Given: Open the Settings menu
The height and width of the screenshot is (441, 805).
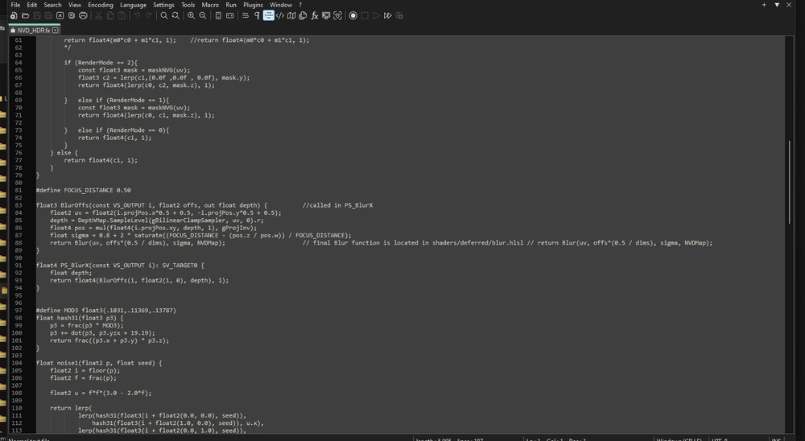Looking at the screenshot, I should 163,5.
